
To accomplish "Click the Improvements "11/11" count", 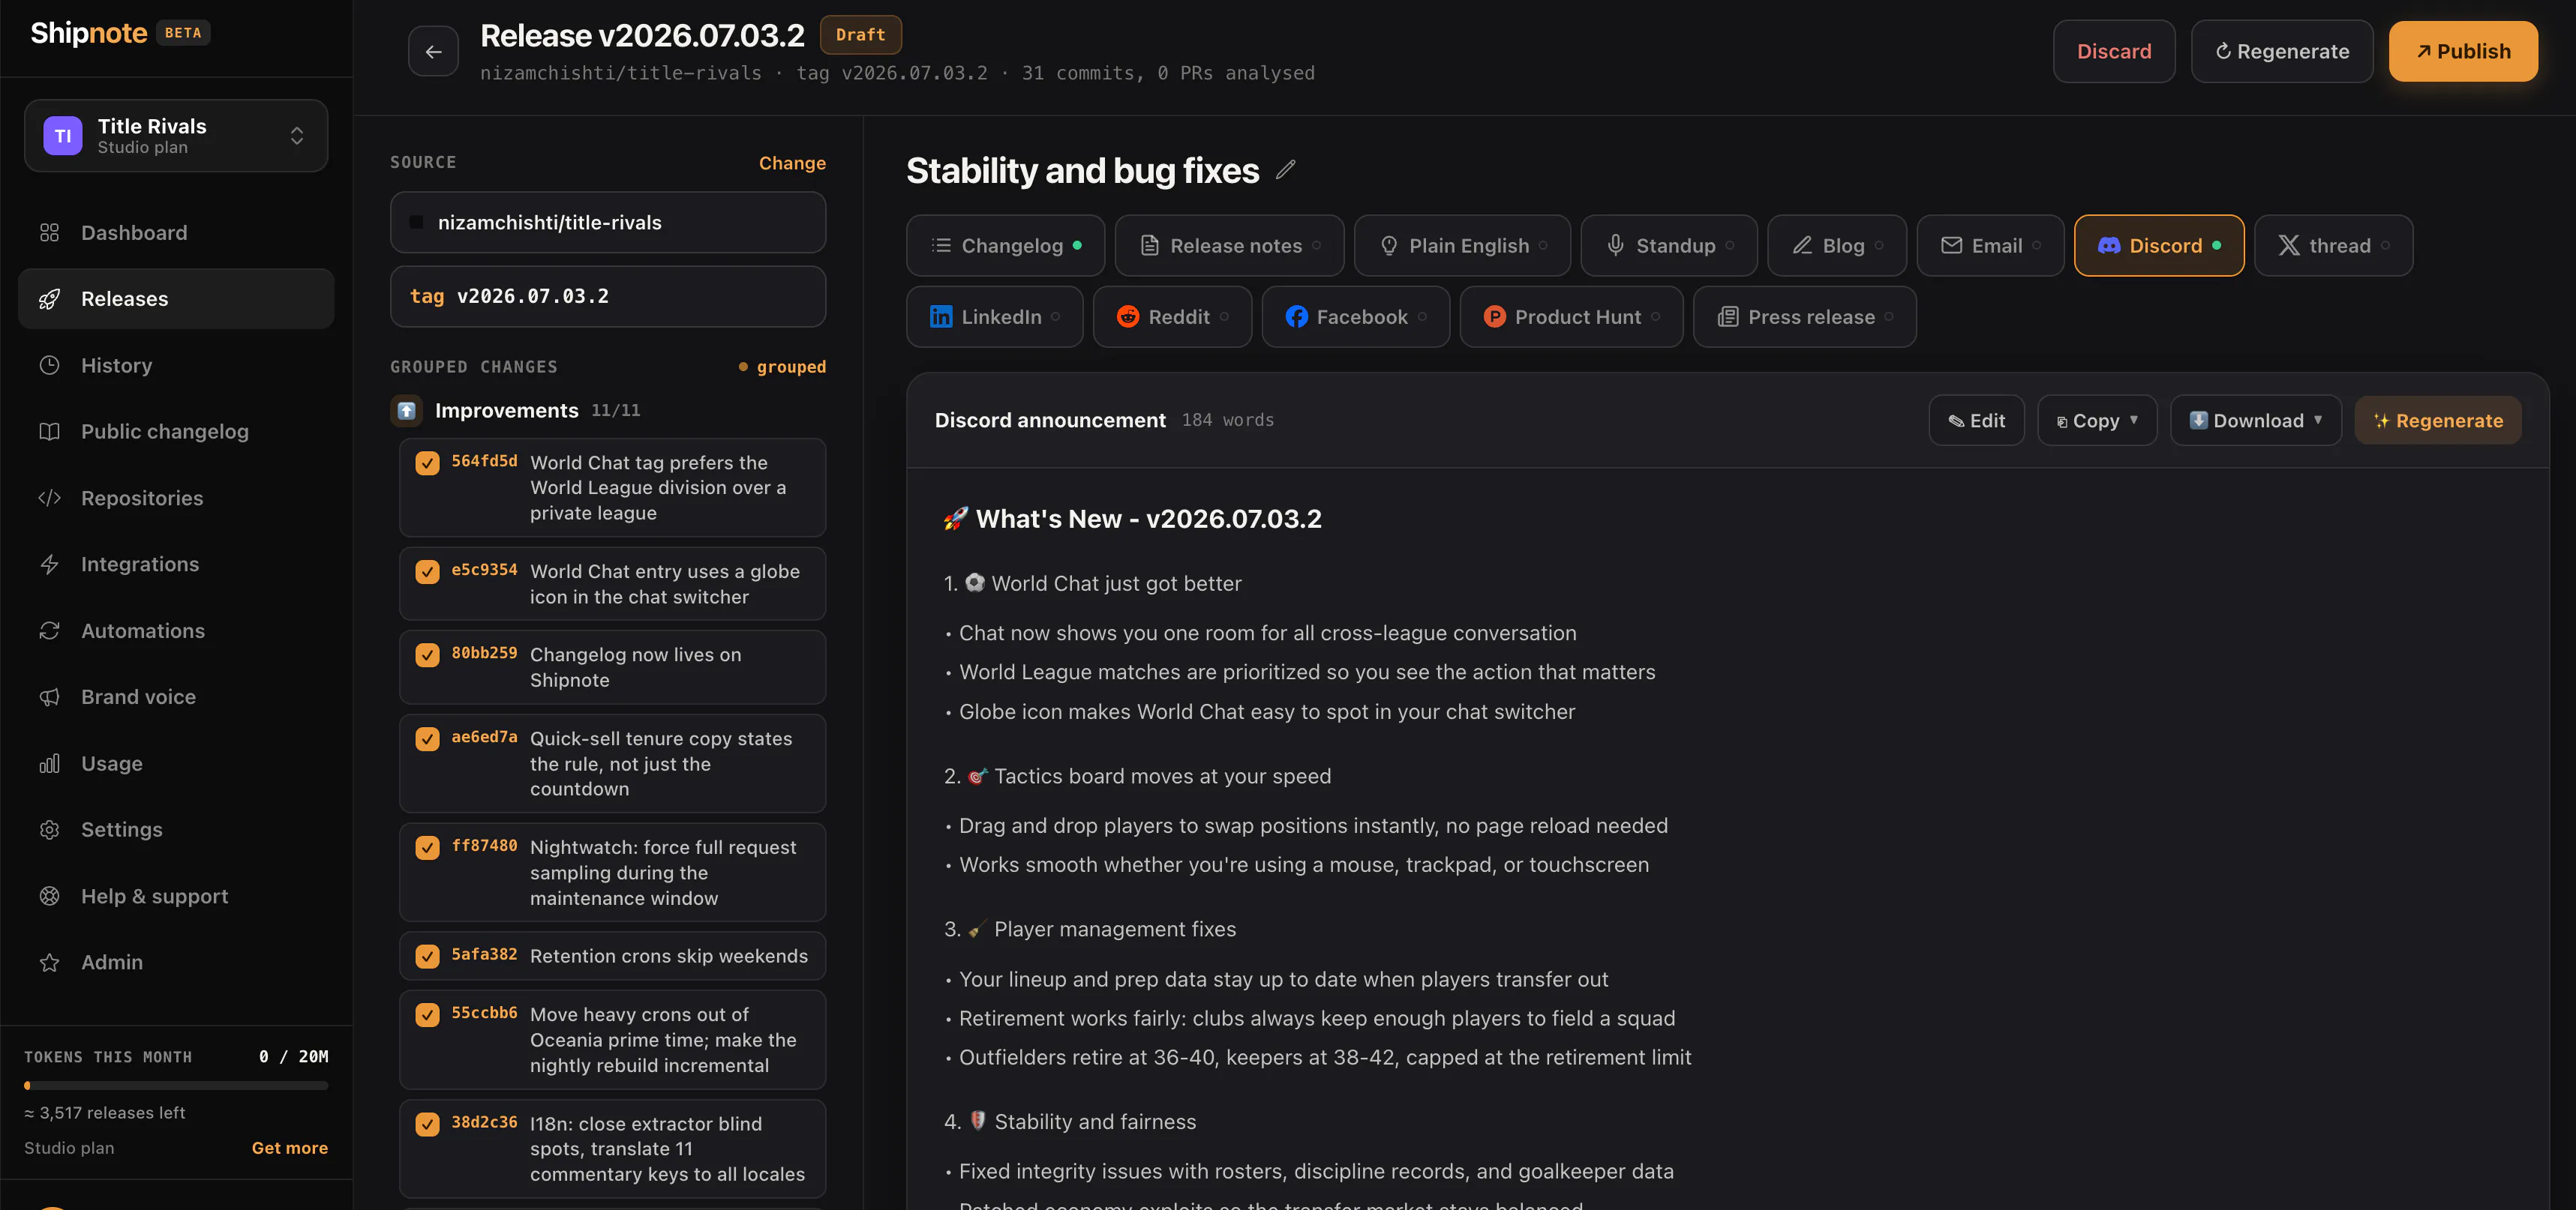I will pos(615,411).
